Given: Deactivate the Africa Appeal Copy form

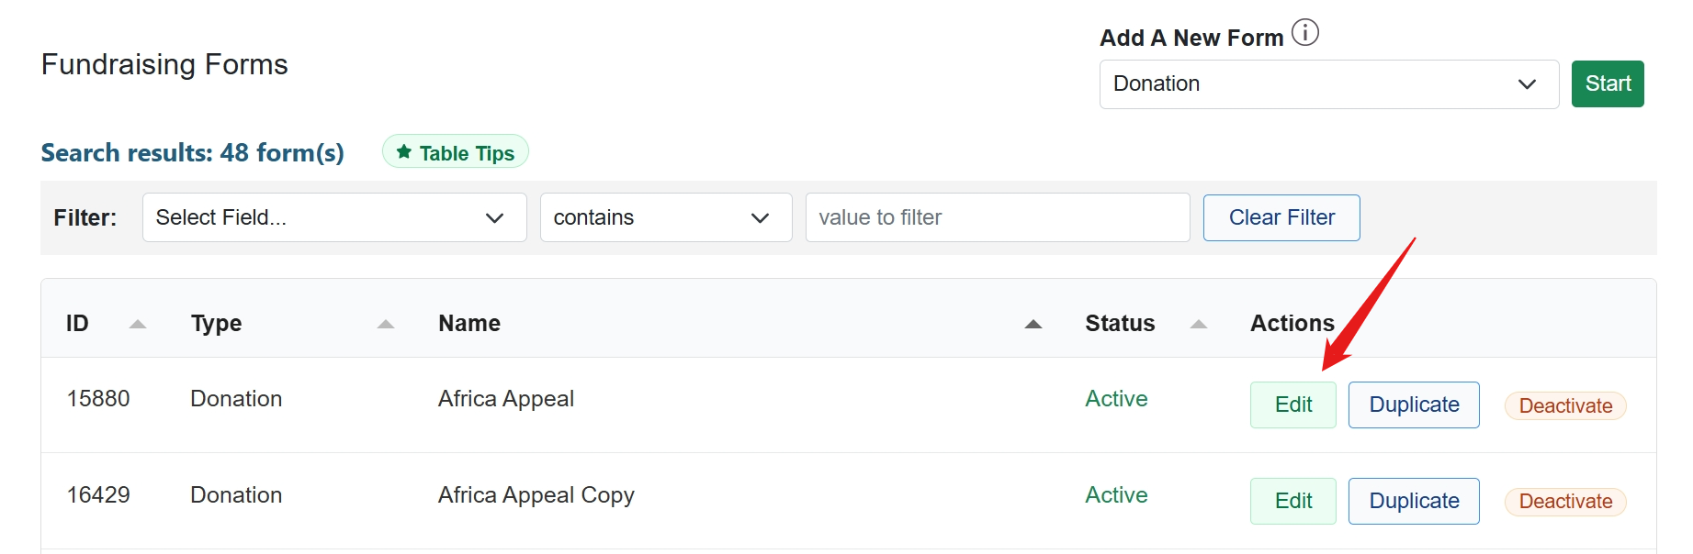Looking at the screenshot, I should (x=1564, y=502).
